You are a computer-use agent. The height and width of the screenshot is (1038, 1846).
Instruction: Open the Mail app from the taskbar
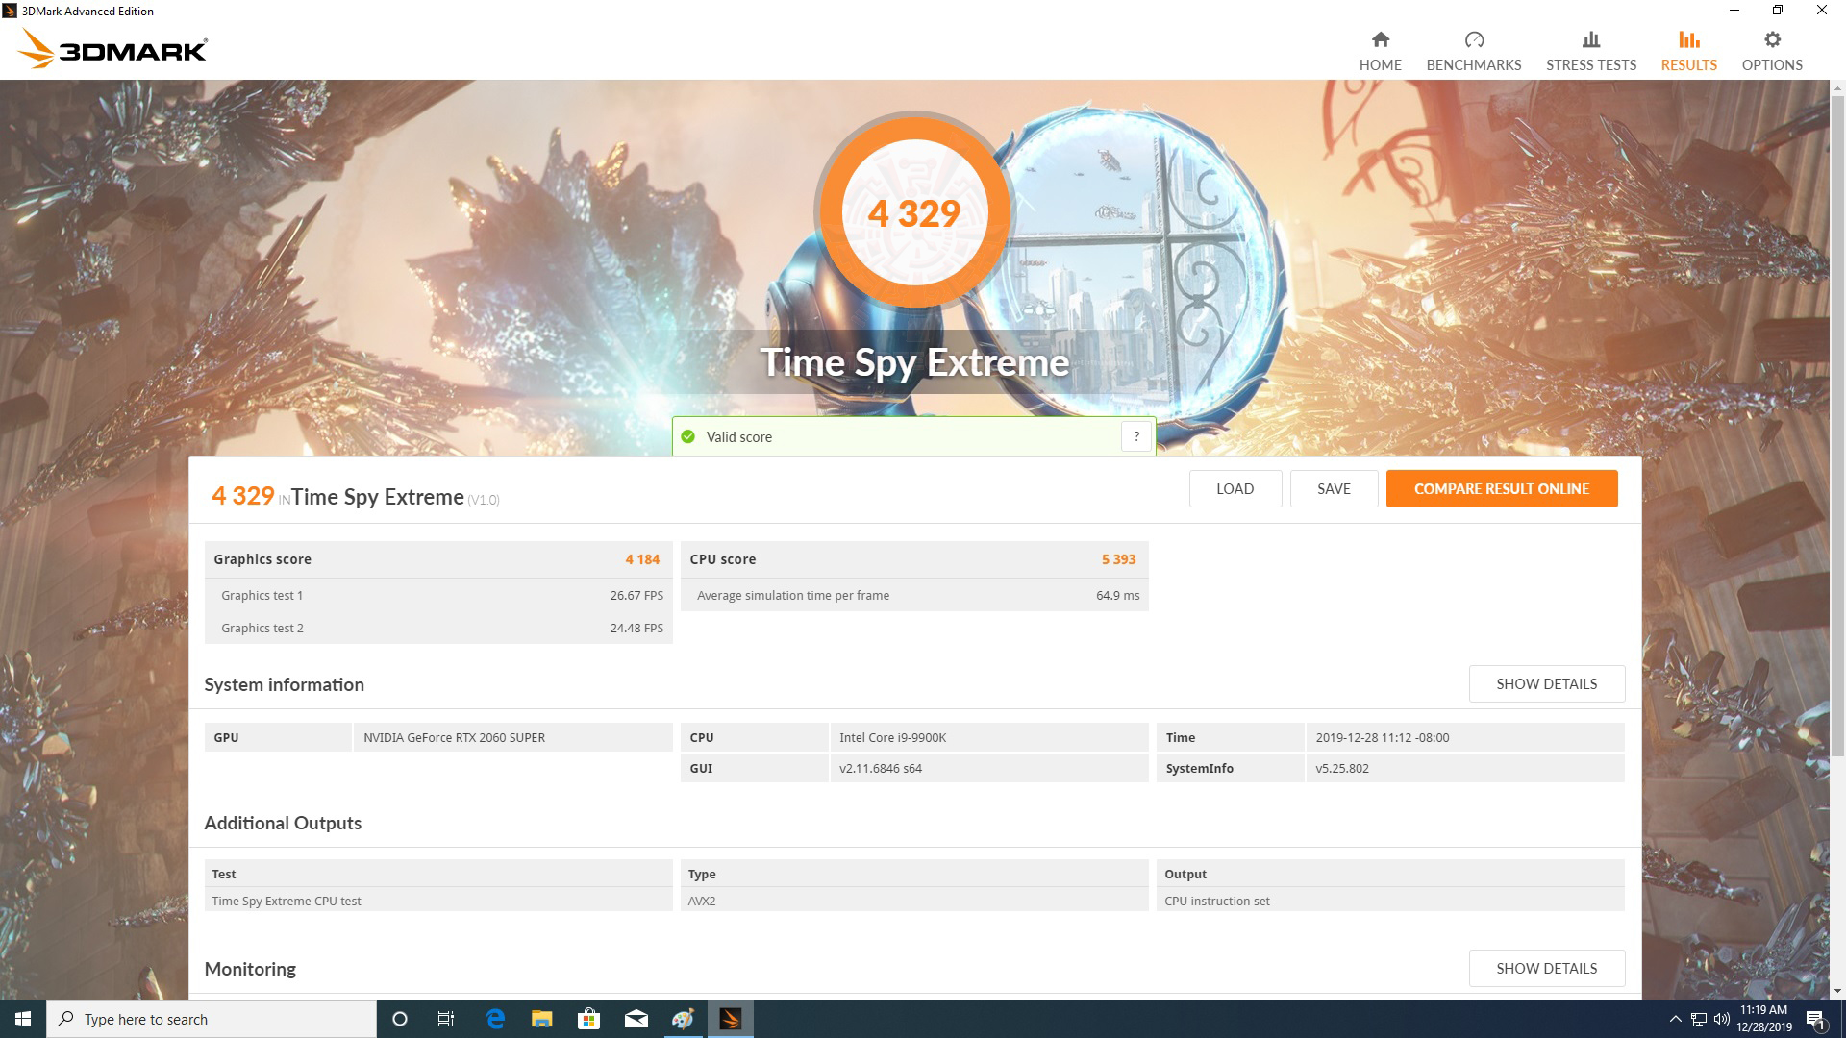point(636,1018)
